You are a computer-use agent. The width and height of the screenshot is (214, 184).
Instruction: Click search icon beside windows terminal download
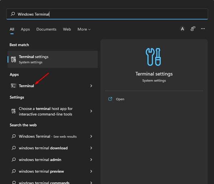point(14,148)
